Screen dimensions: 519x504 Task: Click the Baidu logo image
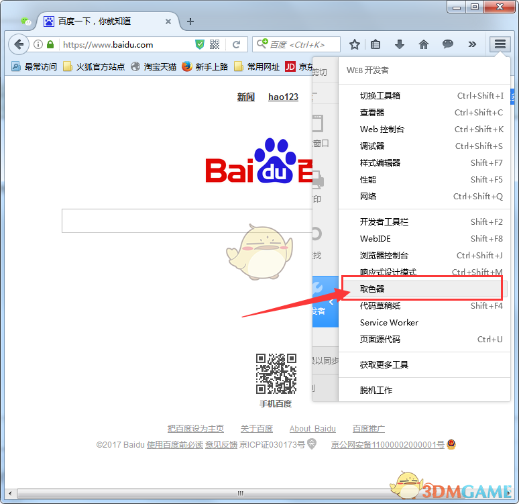click(259, 161)
